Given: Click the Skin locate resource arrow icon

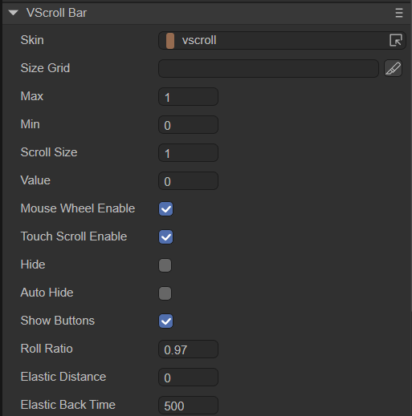Looking at the screenshot, I should (x=396, y=40).
